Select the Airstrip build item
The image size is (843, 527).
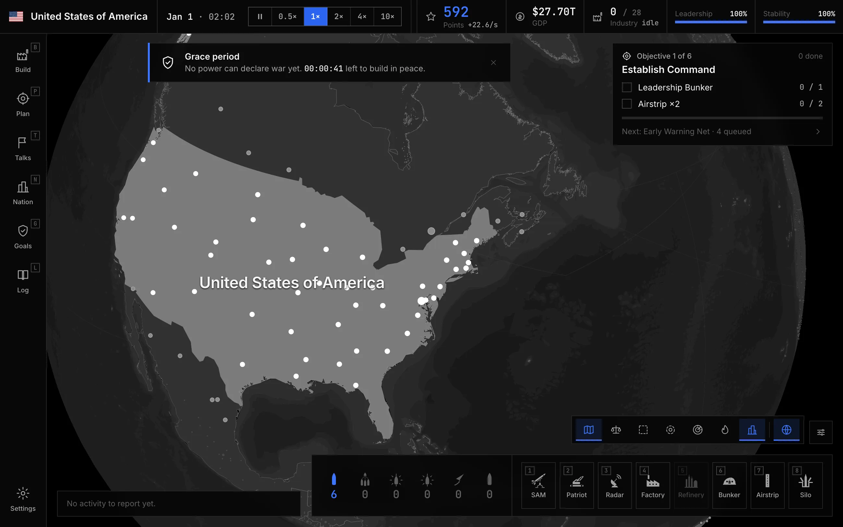point(767,486)
